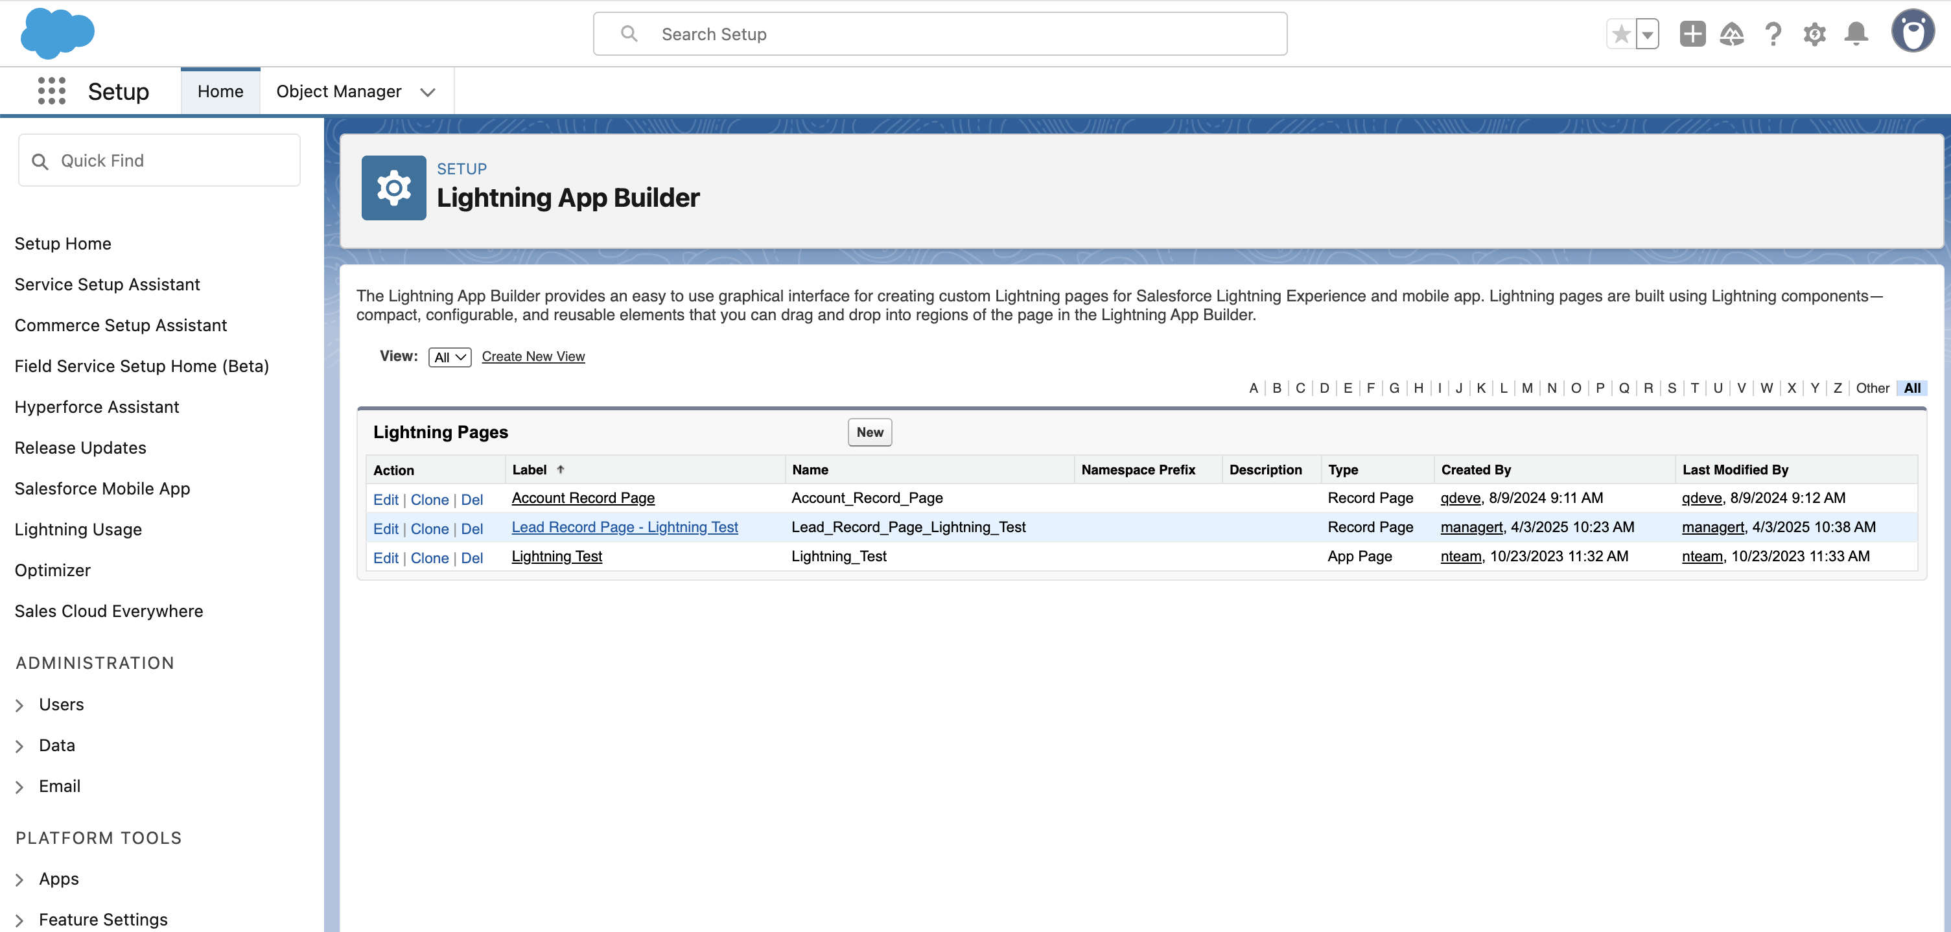Click the Lightning App Builder gear icon
Image resolution: width=1951 pixels, height=932 pixels.
click(394, 188)
